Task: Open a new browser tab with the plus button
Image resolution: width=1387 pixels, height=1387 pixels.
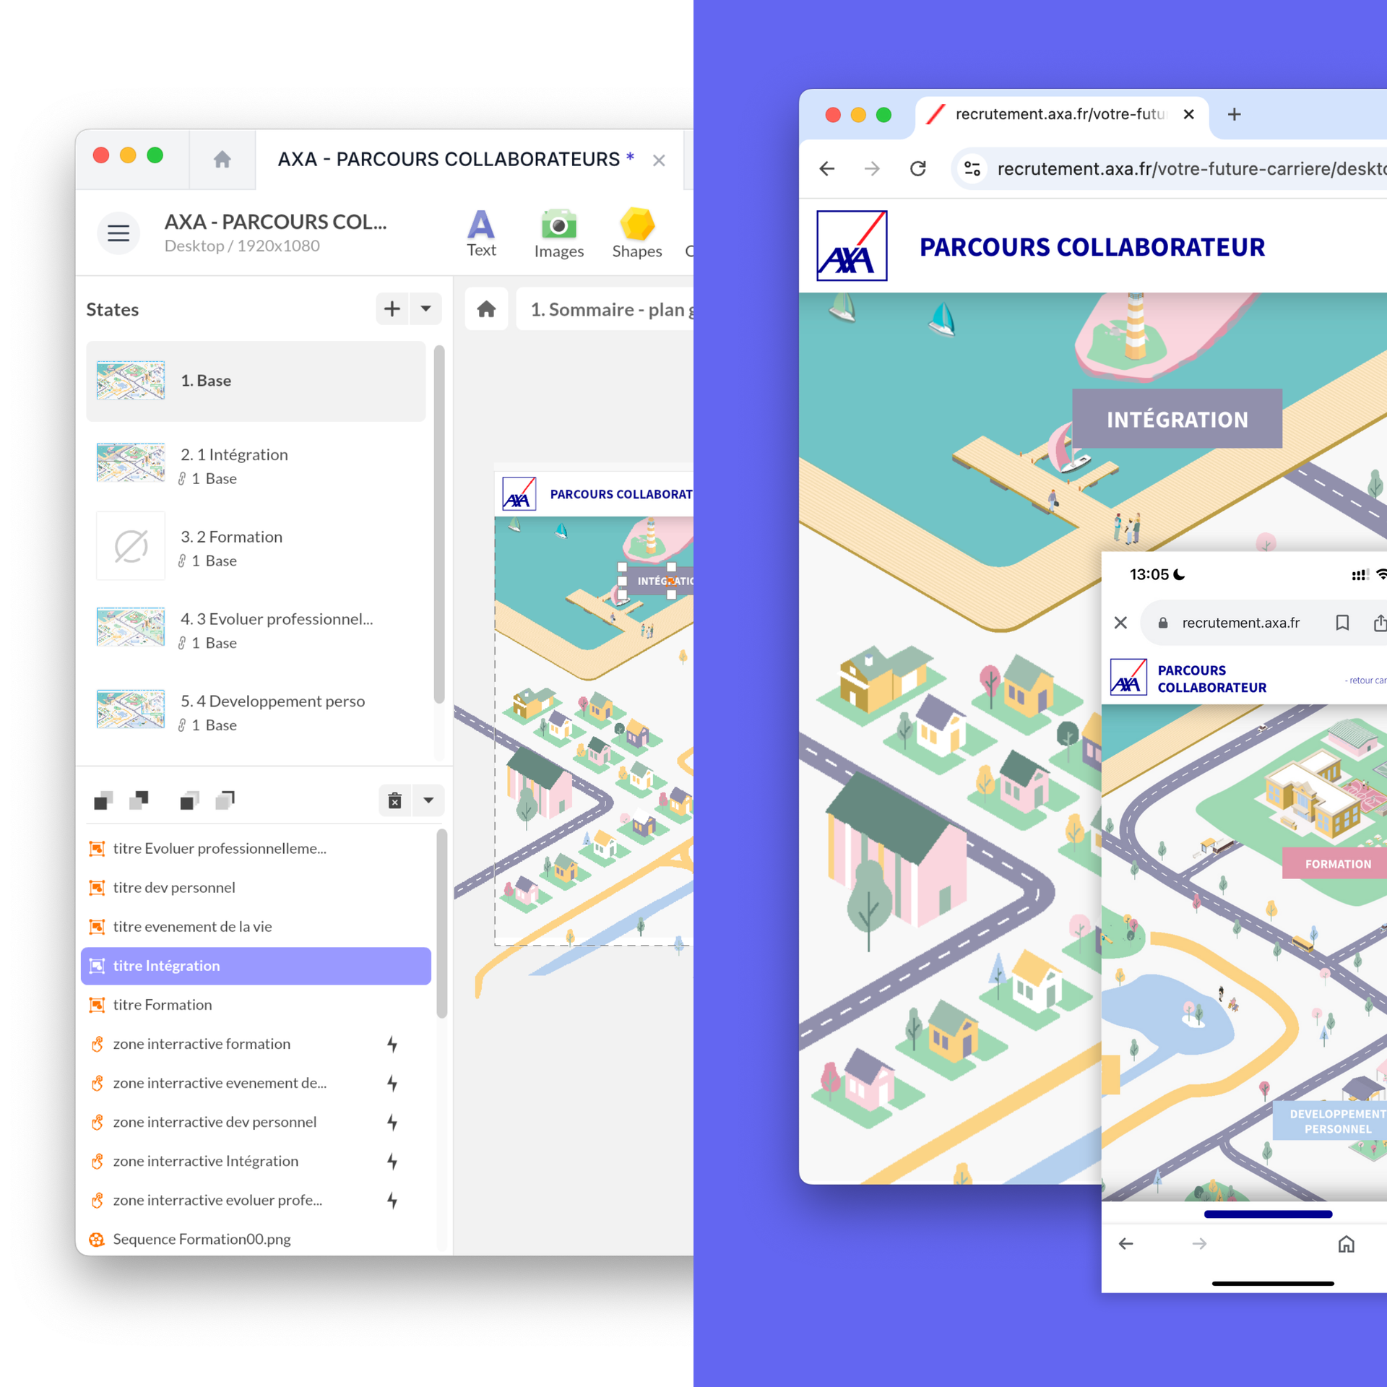Action: [x=1235, y=114]
